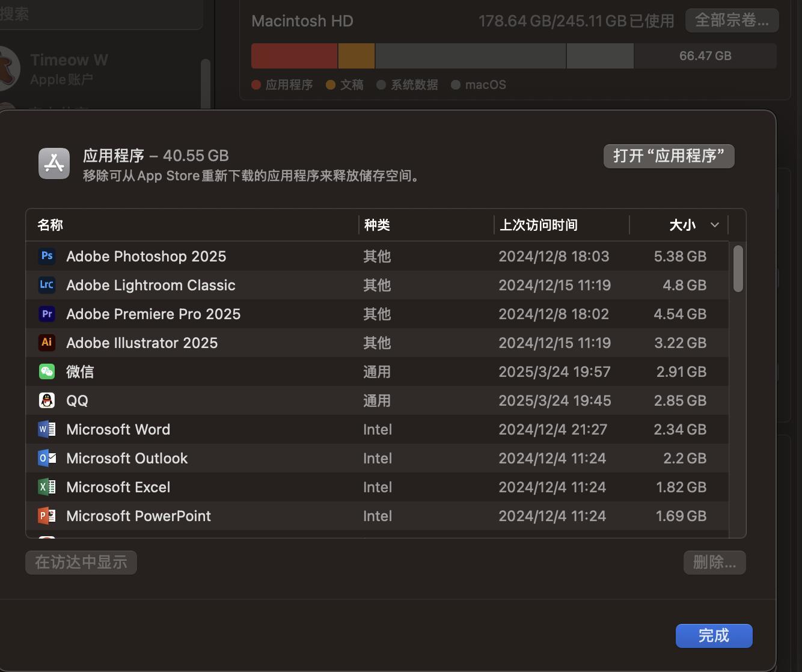Screen dimensions: 802x672
Task: Click the Adobe Premiere Pro 2025 icon
Action: point(47,314)
